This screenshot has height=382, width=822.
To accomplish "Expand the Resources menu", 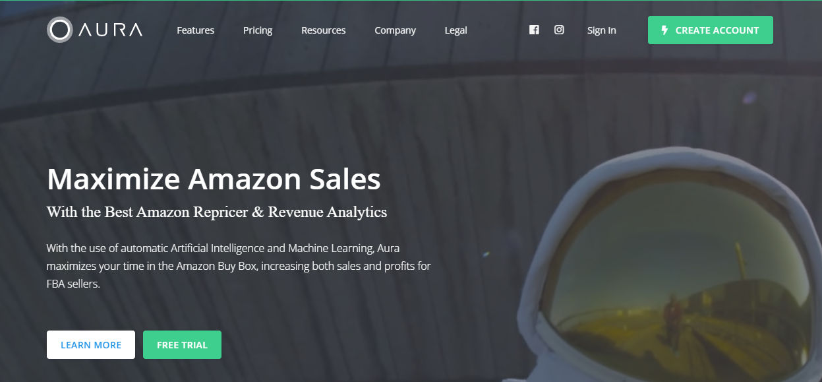I will point(324,30).
